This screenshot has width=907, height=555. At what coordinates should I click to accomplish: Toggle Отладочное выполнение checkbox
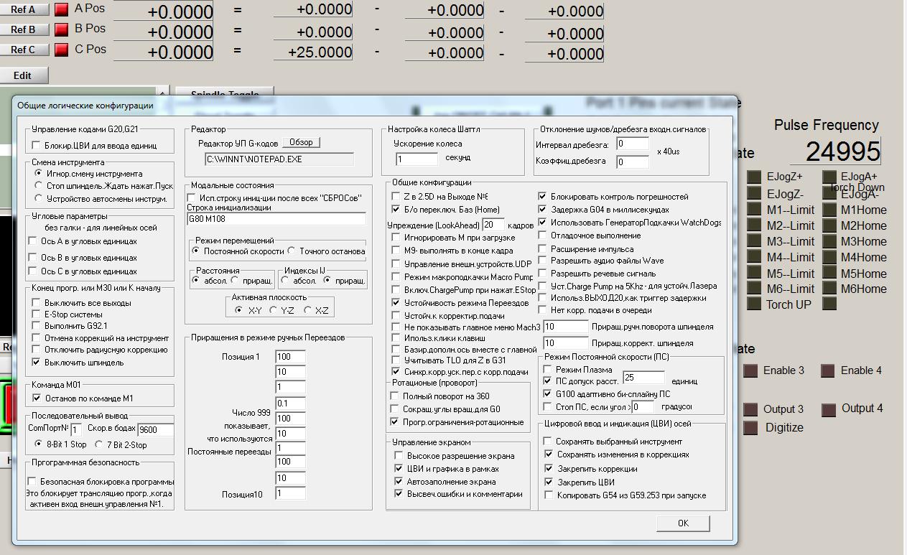coord(543,235)
